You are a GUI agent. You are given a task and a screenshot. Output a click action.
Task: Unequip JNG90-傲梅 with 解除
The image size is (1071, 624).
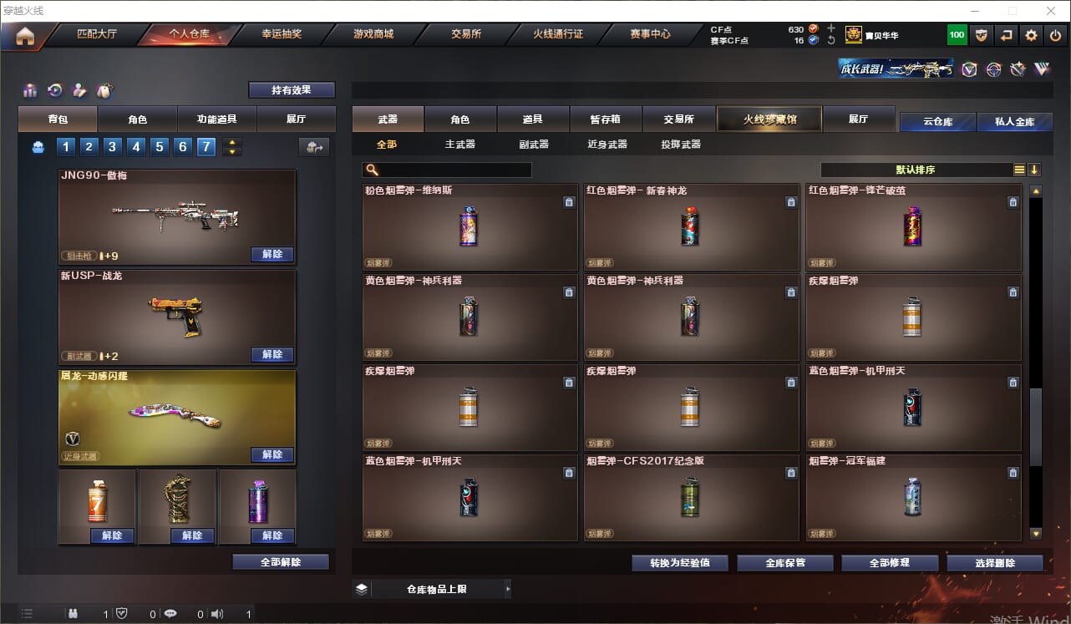tap(272, 254)
